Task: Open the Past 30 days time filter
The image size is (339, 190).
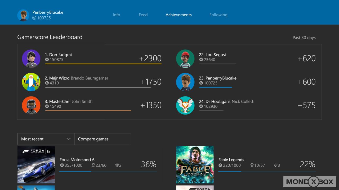Action: (304, 38)
